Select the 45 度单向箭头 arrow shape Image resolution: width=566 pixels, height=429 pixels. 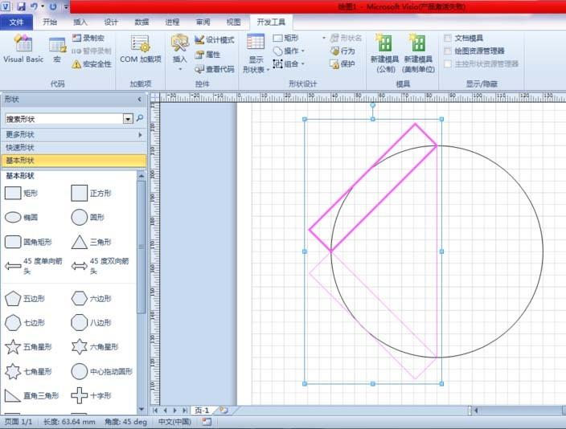34,266
